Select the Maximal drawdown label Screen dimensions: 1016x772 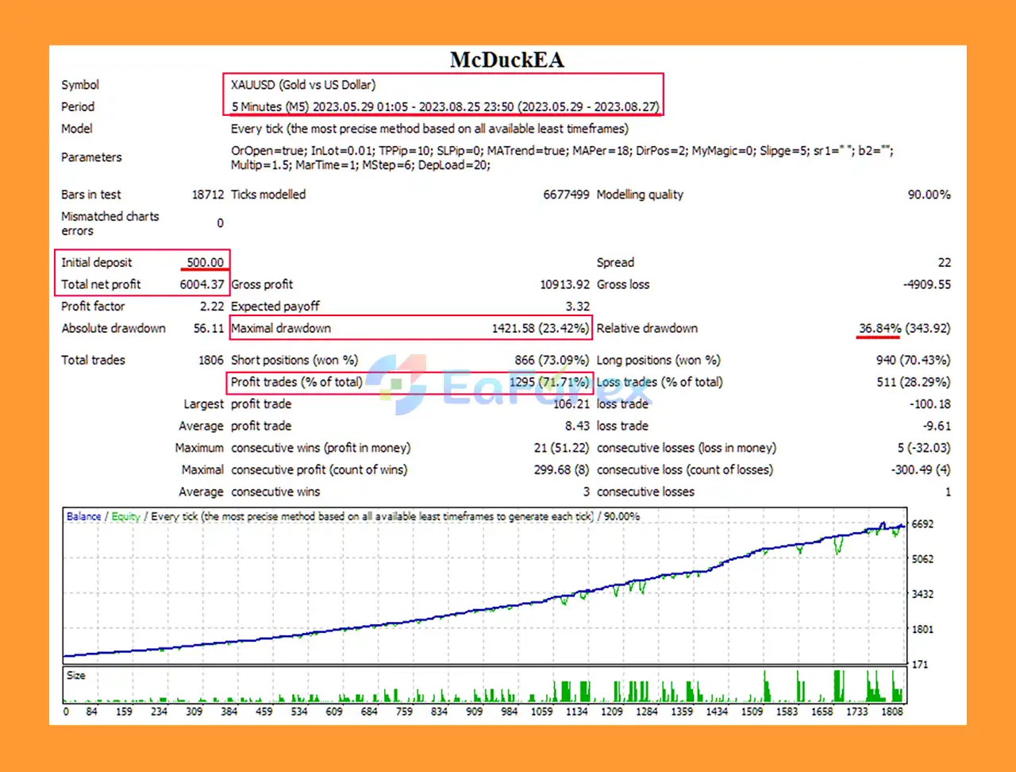[281, 328]
